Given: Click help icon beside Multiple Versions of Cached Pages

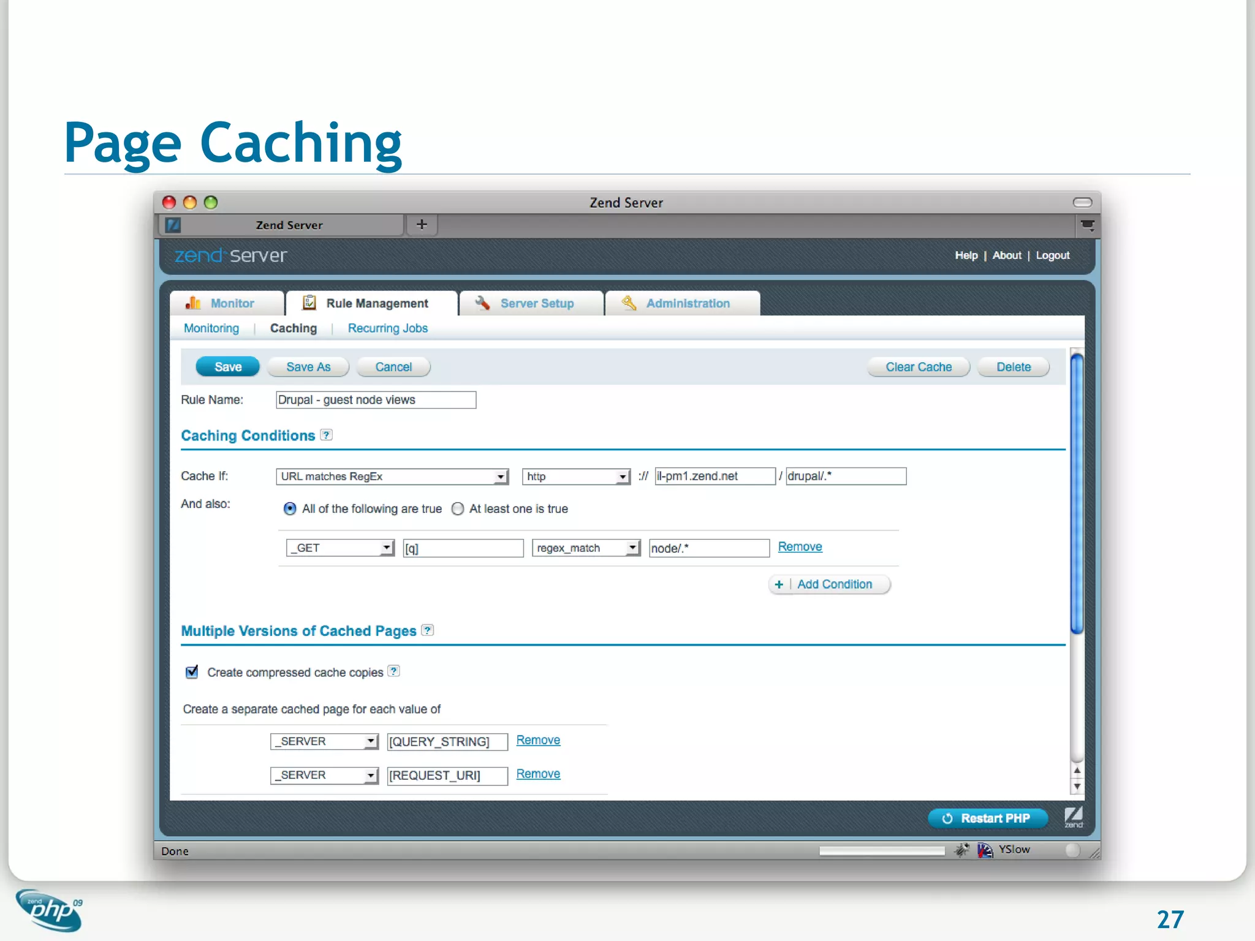Looking at the screenshot, I should click(x=428, y=630).
